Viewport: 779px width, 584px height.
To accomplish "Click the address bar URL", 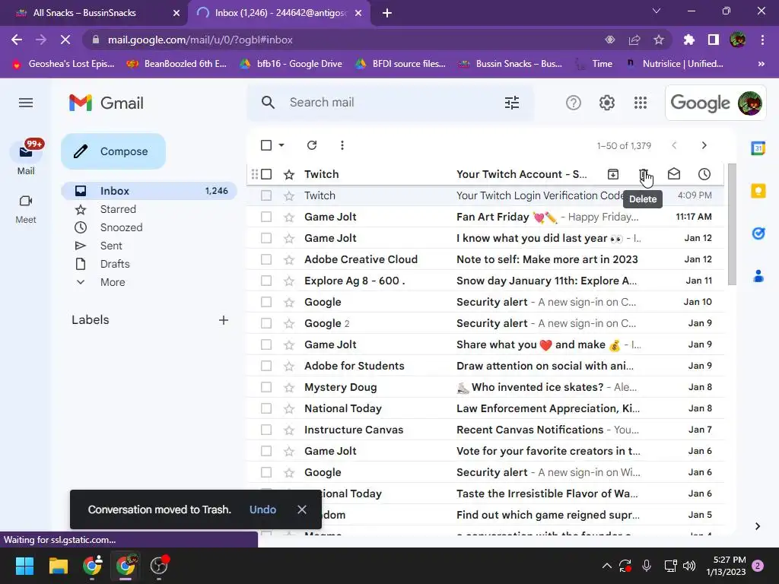I will point(200,40).
